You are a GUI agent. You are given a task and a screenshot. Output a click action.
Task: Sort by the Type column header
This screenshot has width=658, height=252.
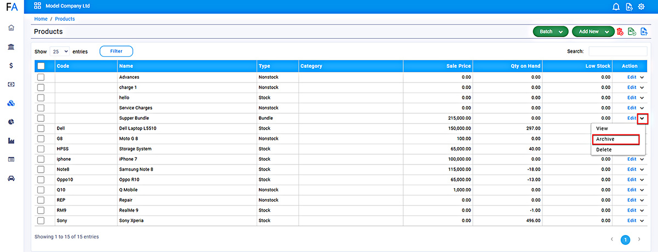pos(277,66)
